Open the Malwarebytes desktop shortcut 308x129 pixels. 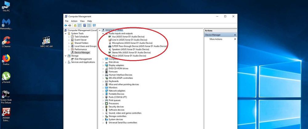[x=6, y=24]
